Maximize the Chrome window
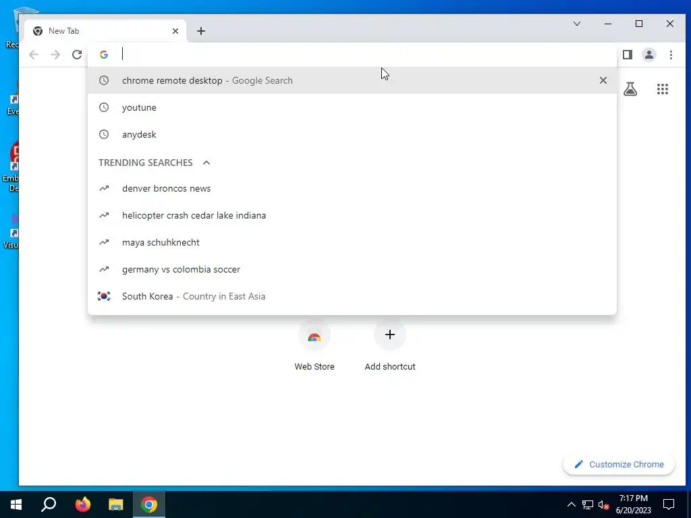The image size is (691, 518). (x=639, y=24)
